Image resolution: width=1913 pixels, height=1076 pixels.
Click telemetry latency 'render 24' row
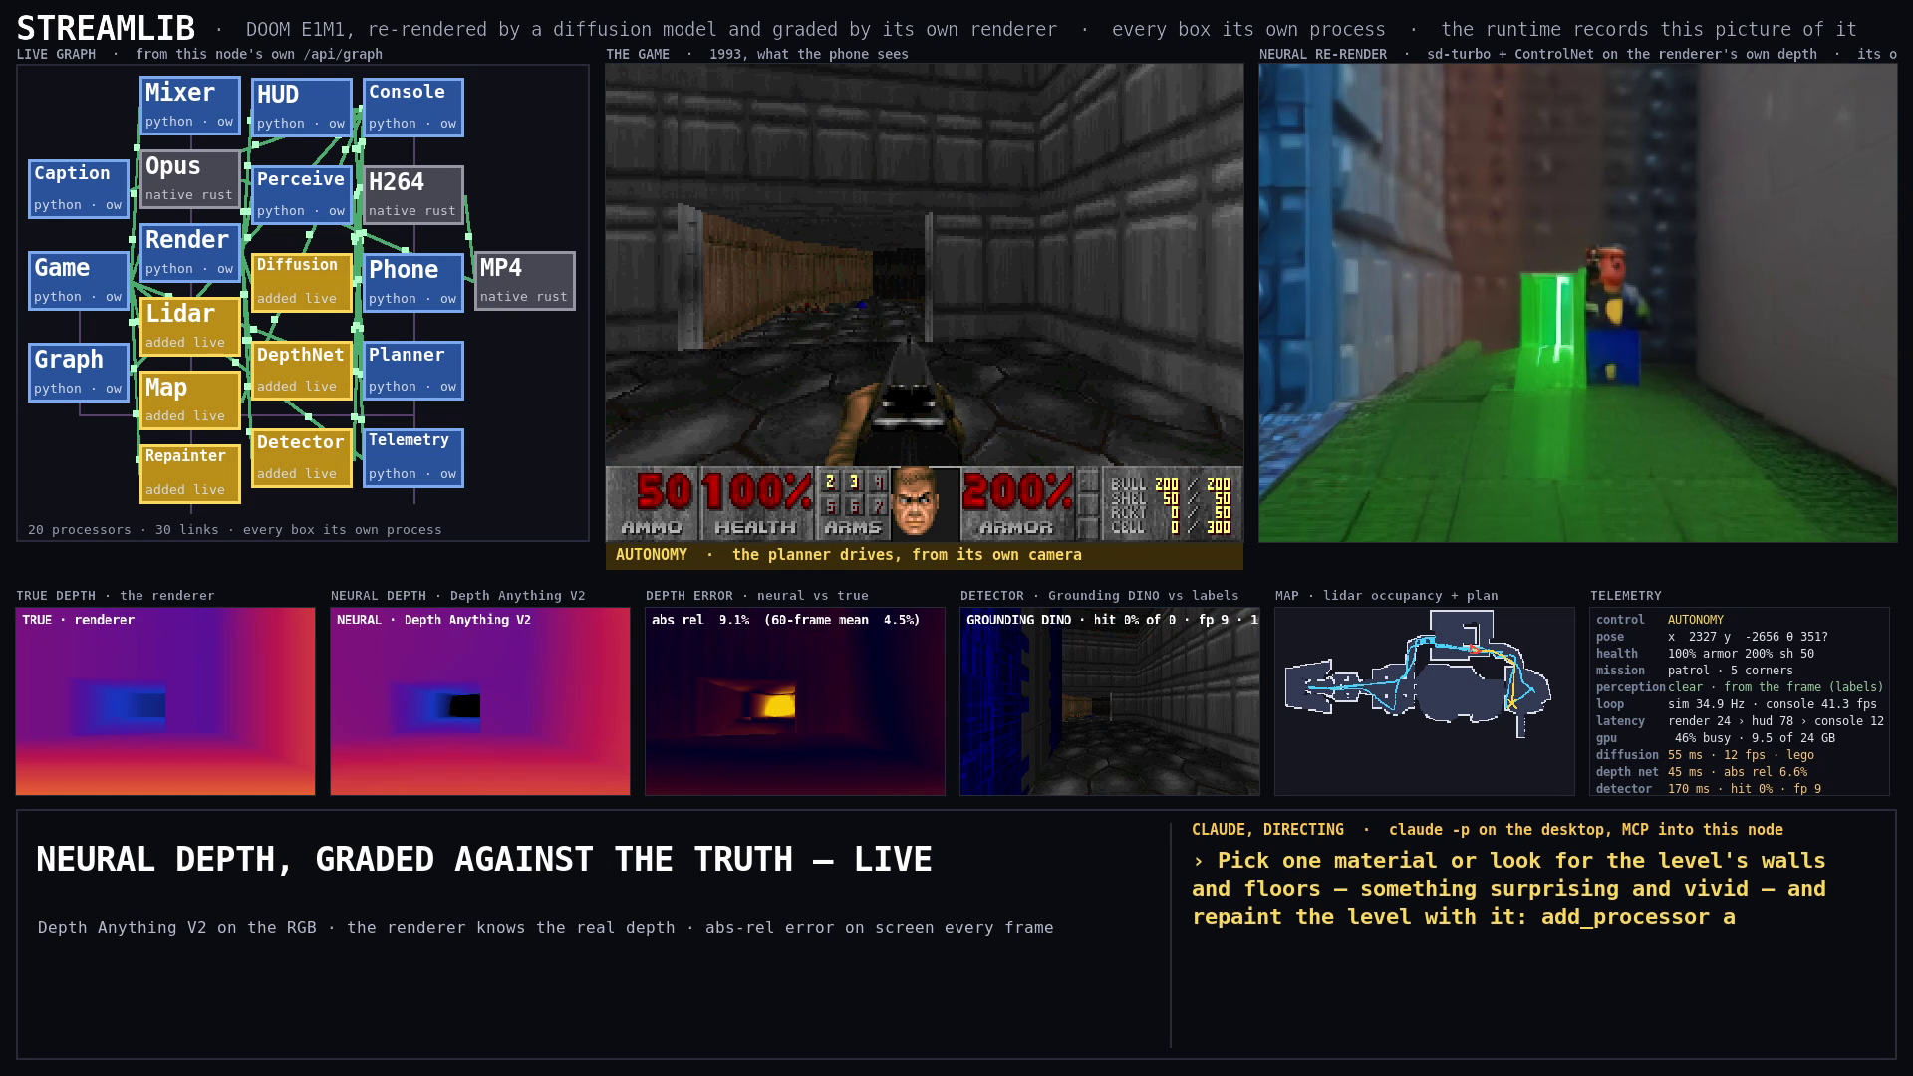(x=1740, y=721)
